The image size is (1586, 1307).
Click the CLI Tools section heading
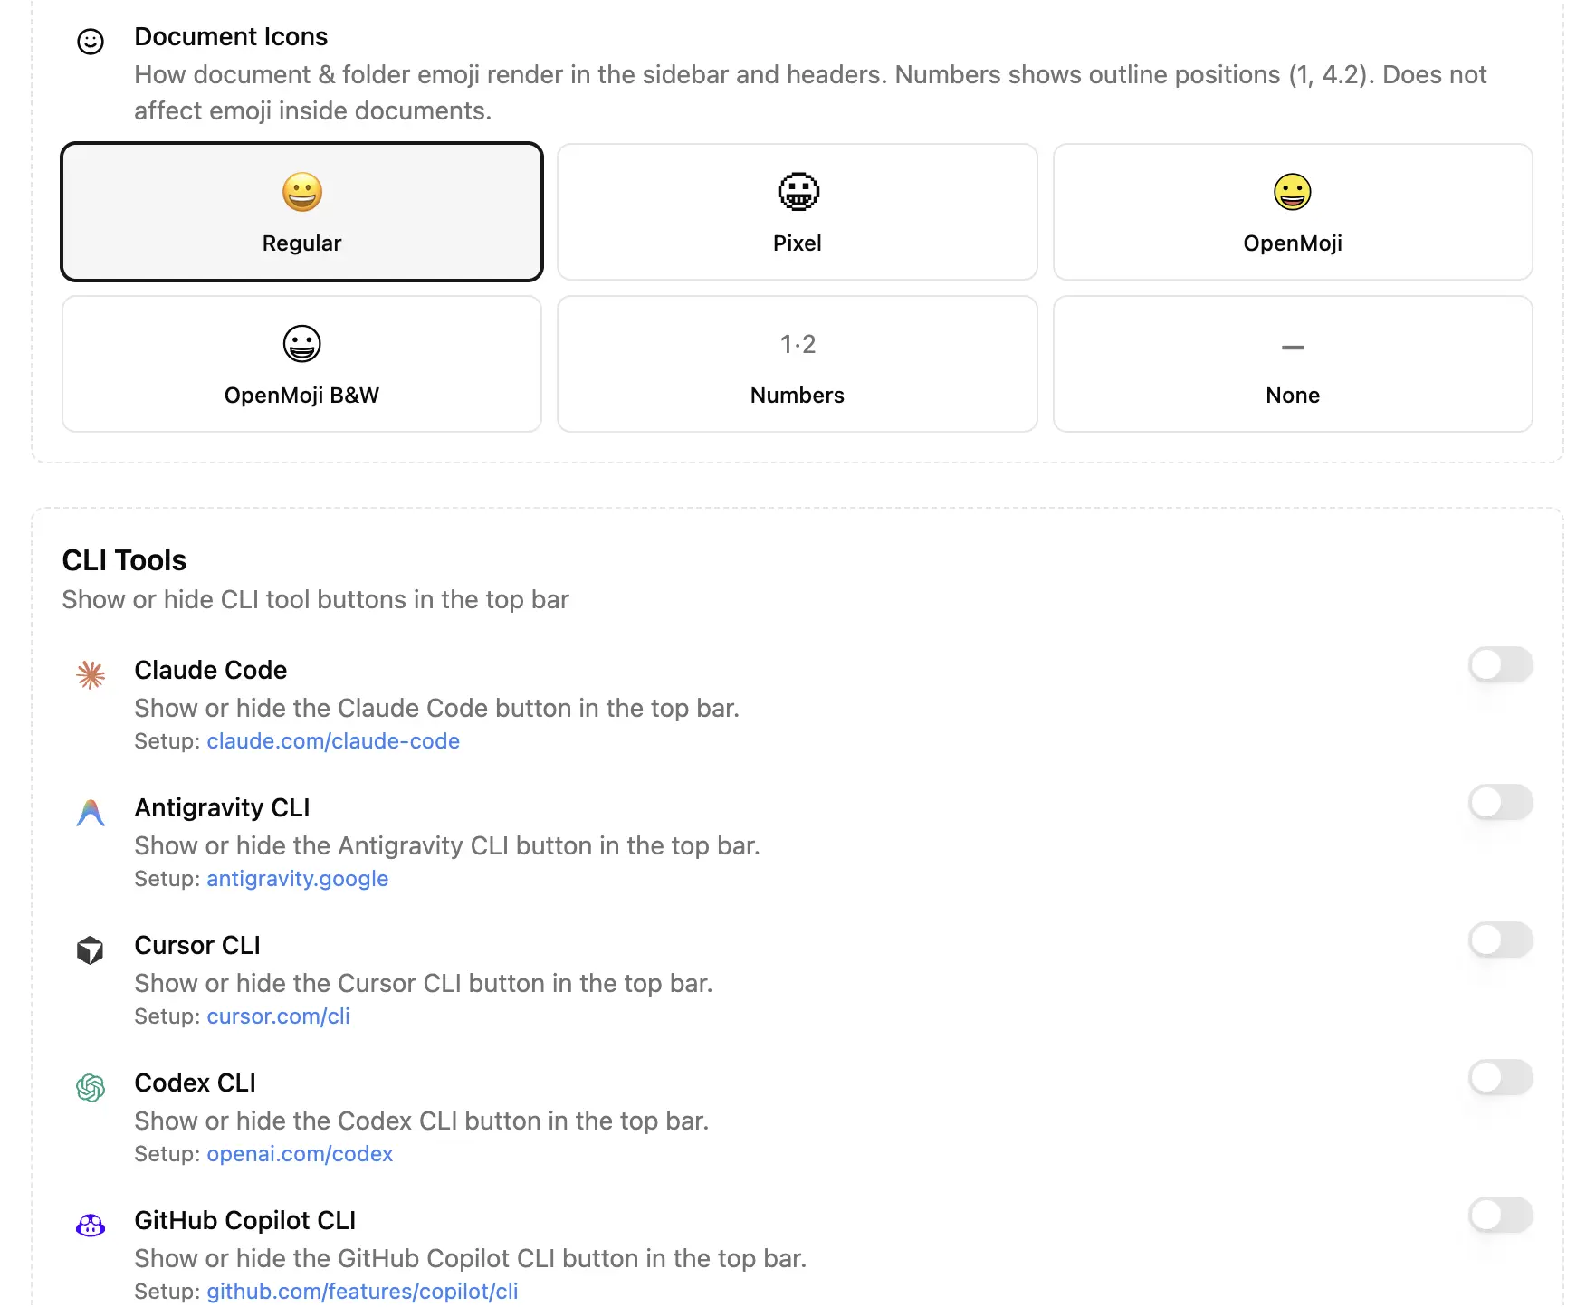[x=124, y=560]
